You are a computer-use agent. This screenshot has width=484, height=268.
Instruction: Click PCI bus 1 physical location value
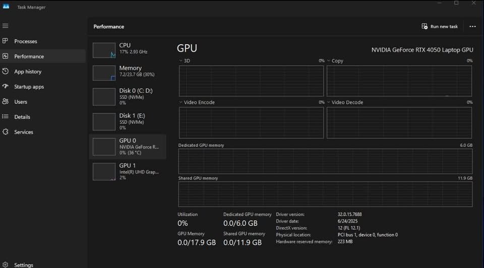[x=368, y=235]
